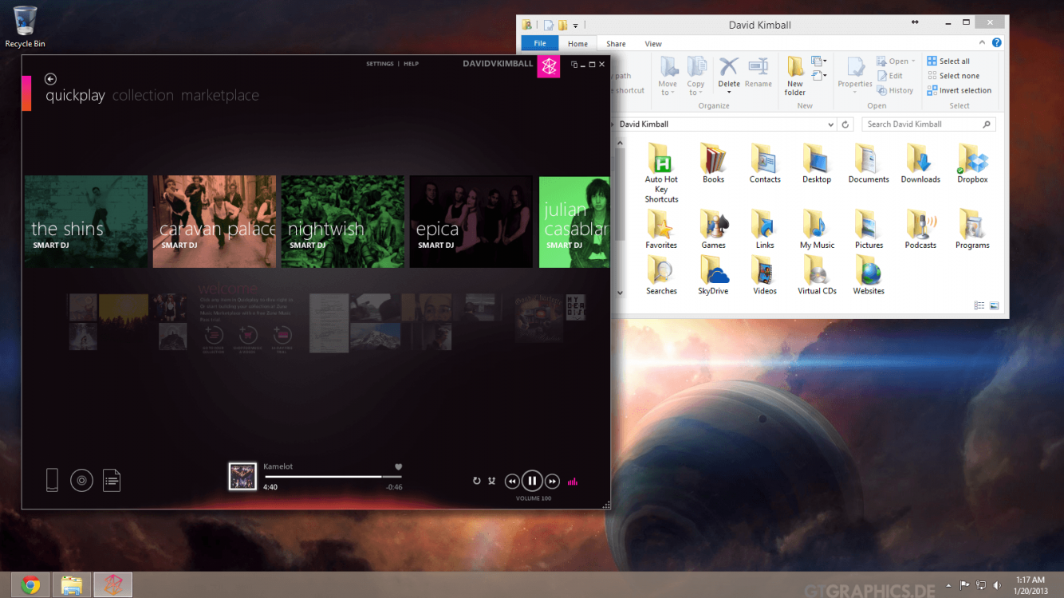Pause the playing Kamelot track

tap(532, 481)
